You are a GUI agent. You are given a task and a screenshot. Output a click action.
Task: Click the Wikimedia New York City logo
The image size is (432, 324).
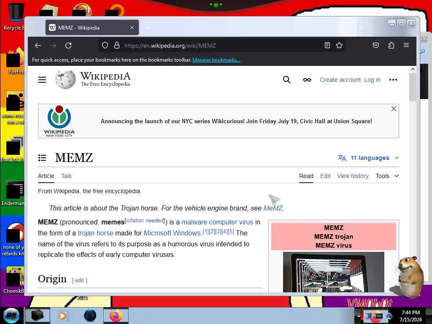click(x=59, y=121)
